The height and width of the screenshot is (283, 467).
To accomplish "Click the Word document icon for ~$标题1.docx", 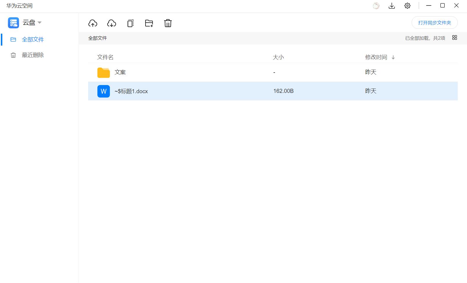I will (103, 91).
